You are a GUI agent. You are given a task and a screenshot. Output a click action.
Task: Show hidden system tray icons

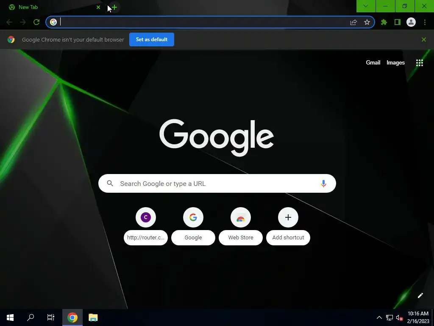point(379,318)
